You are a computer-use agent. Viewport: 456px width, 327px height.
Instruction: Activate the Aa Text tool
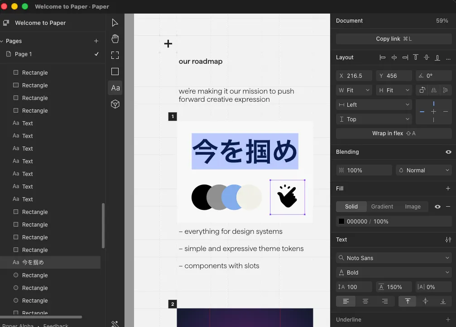coord(115,88)
